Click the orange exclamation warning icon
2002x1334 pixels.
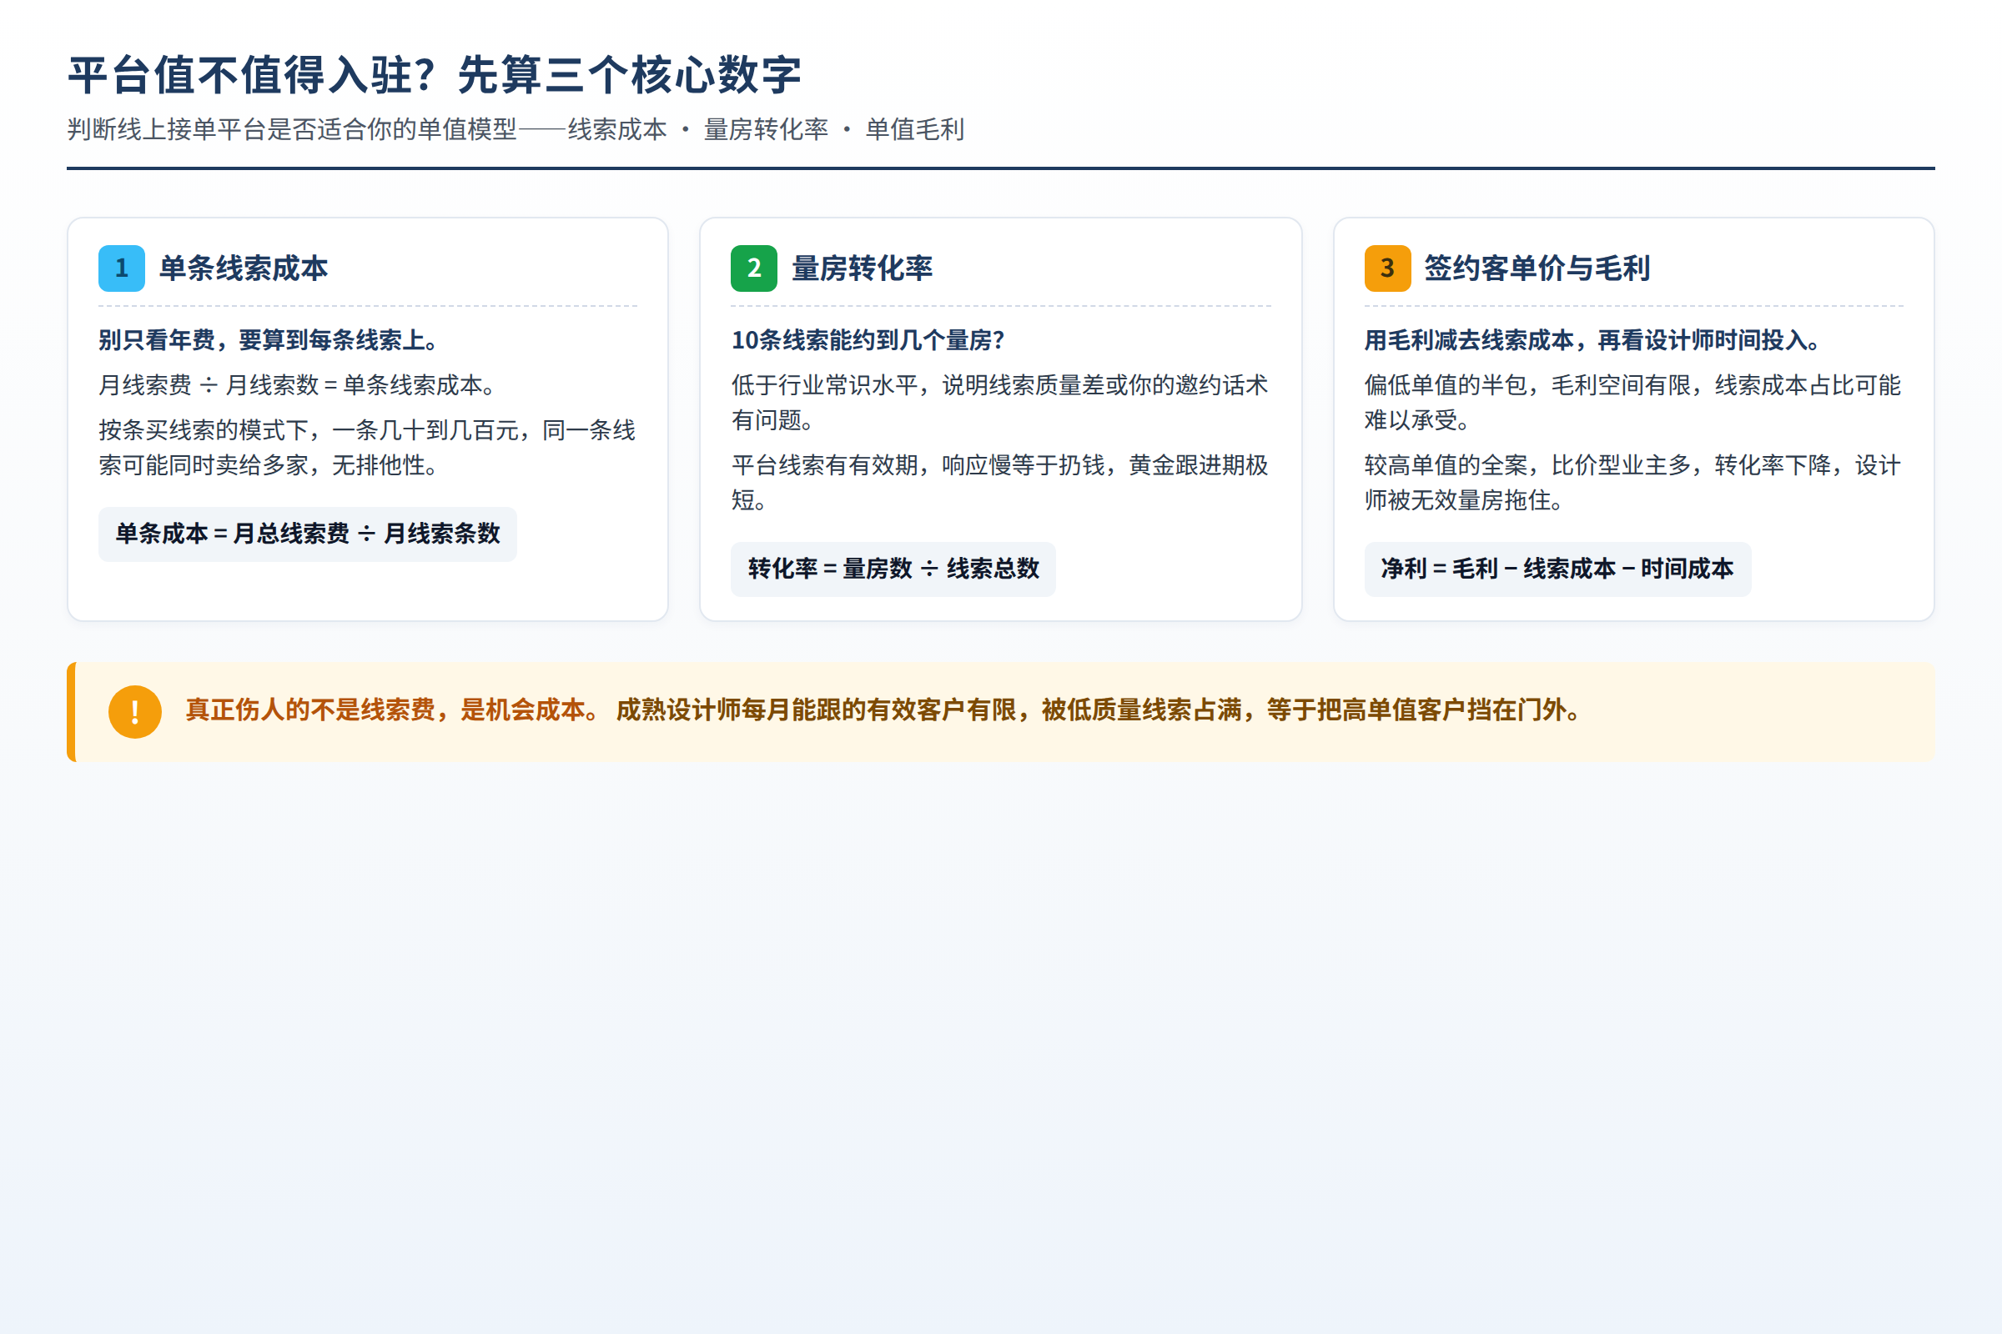pos(135,712)
